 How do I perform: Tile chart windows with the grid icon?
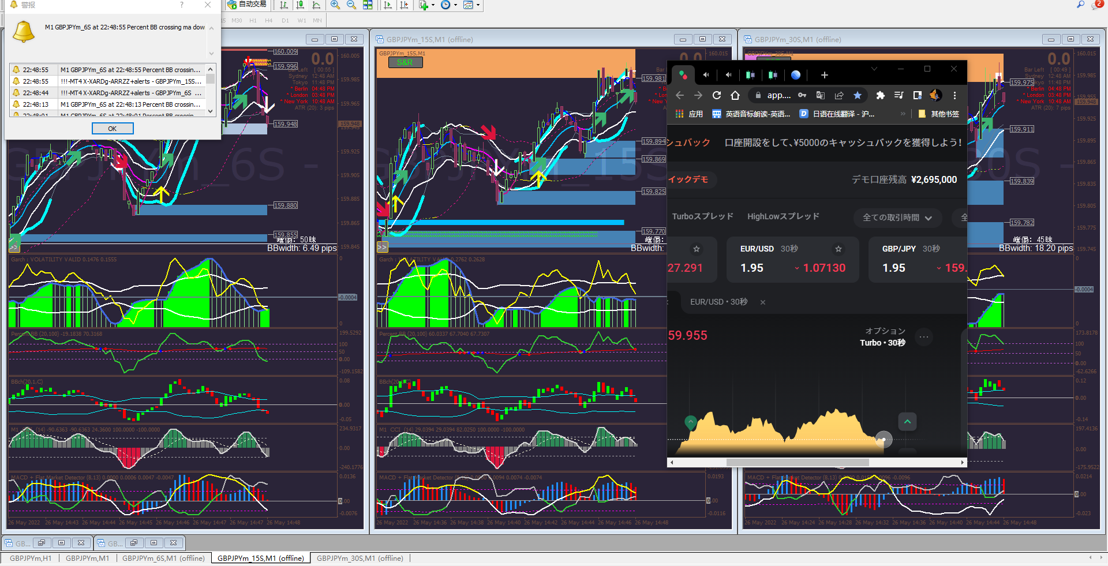click(x=368, y=5)
